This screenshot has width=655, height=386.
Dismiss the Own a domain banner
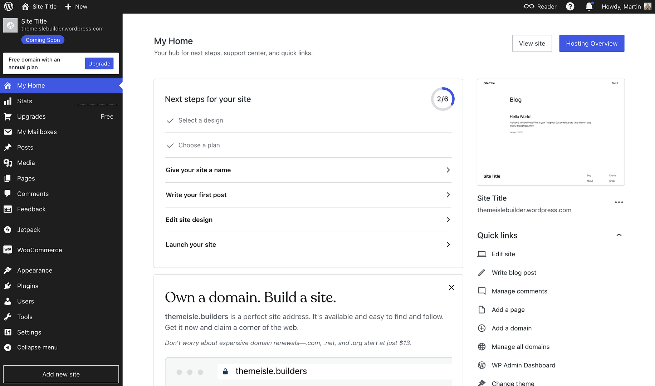[451, 287]
